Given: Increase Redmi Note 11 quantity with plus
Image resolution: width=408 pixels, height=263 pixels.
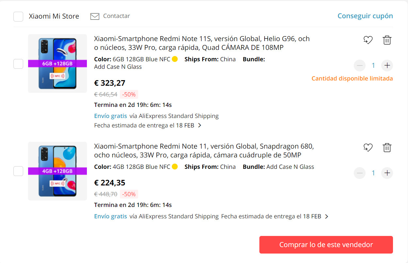Looking at the screenshot, I should (387, 173).
